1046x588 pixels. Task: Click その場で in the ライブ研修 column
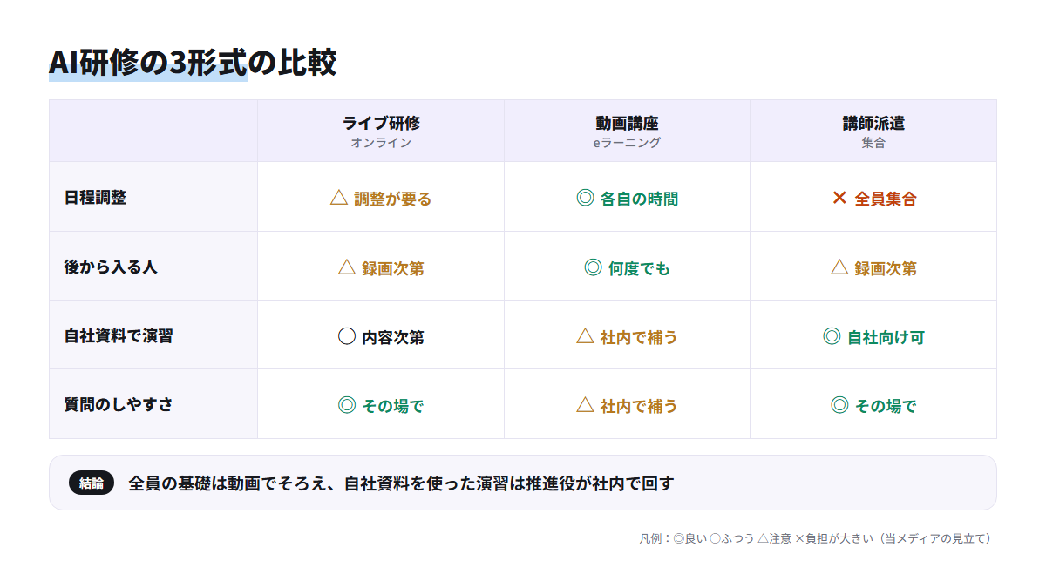pos(393,406)
